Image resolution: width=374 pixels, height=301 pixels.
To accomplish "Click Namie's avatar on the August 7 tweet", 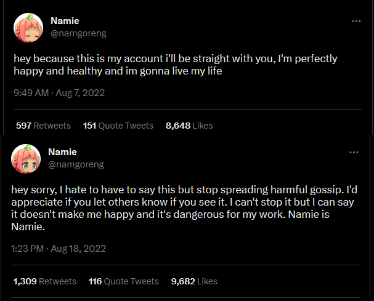I will 27,28.
